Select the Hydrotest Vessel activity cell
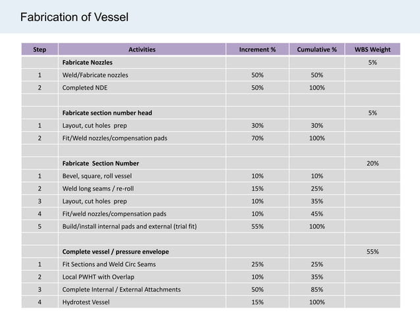420x315 pixels. pyautogui.click(x=142, y=302)
